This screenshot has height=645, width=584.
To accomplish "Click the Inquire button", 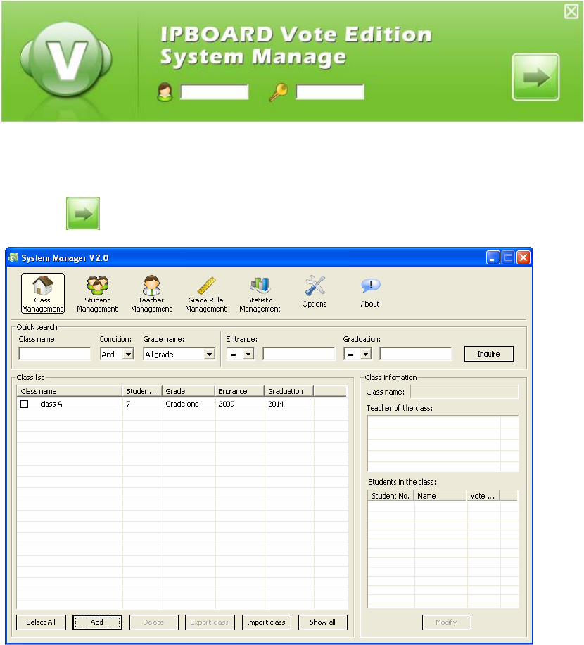I will tap(488, 354).
